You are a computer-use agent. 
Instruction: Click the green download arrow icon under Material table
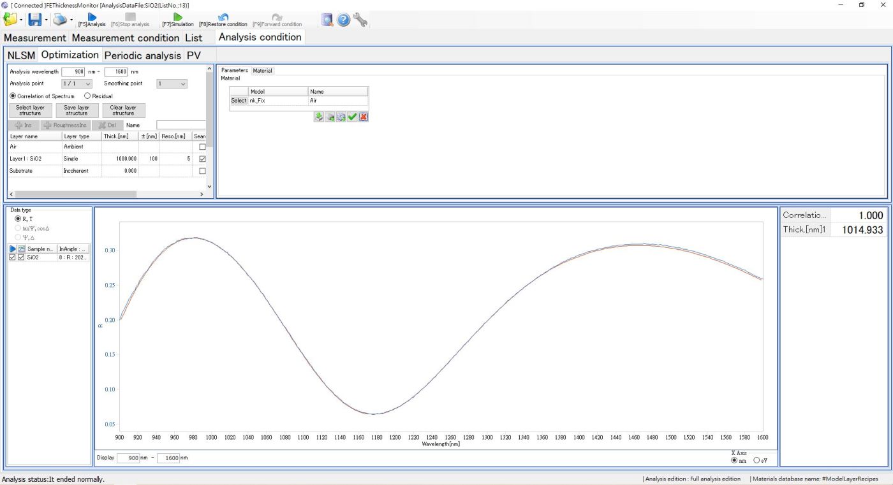[319, 117]
